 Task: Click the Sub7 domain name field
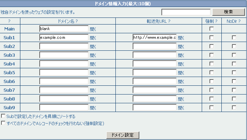pos(64,90)
